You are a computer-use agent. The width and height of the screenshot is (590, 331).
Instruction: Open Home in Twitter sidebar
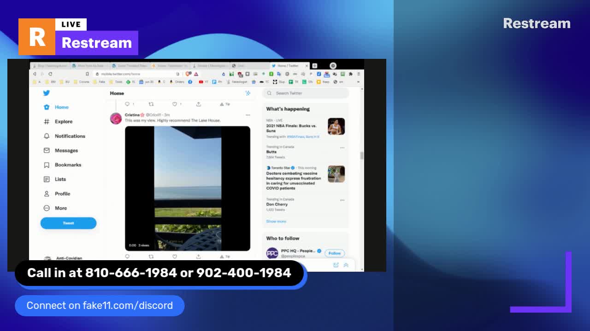pos(56,107)
